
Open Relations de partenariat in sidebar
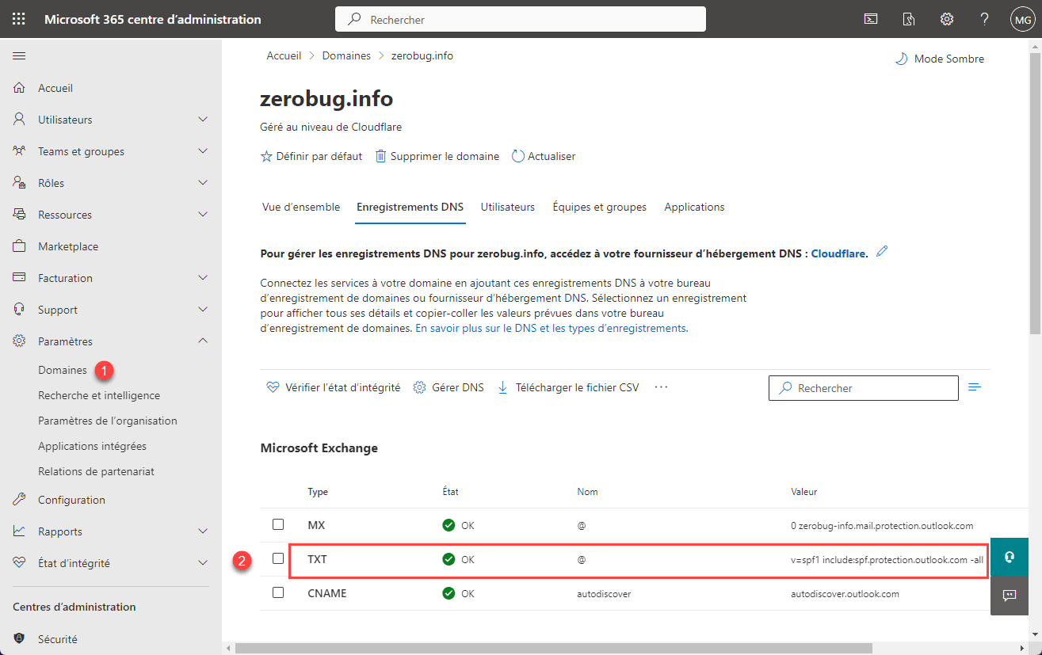click(x=96, y=471)
